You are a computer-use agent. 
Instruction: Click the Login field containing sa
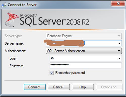click(86, 58)
